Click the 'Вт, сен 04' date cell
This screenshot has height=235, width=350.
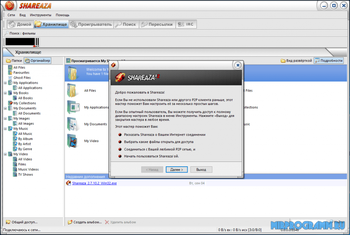pos(197,183)
